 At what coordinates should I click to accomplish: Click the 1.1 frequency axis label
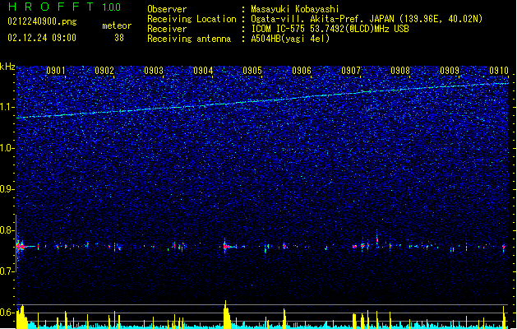pos(7,107)
